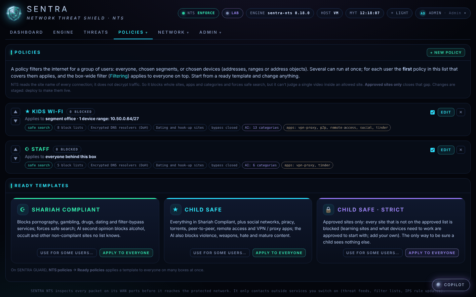Screen dimensions: 476x297
Task: Click the Copilot orb icon
Action: pyautogui.click(x=438, y=285)
